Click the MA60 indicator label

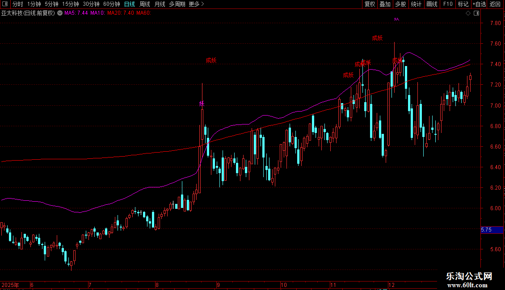[x=143, y=13]
